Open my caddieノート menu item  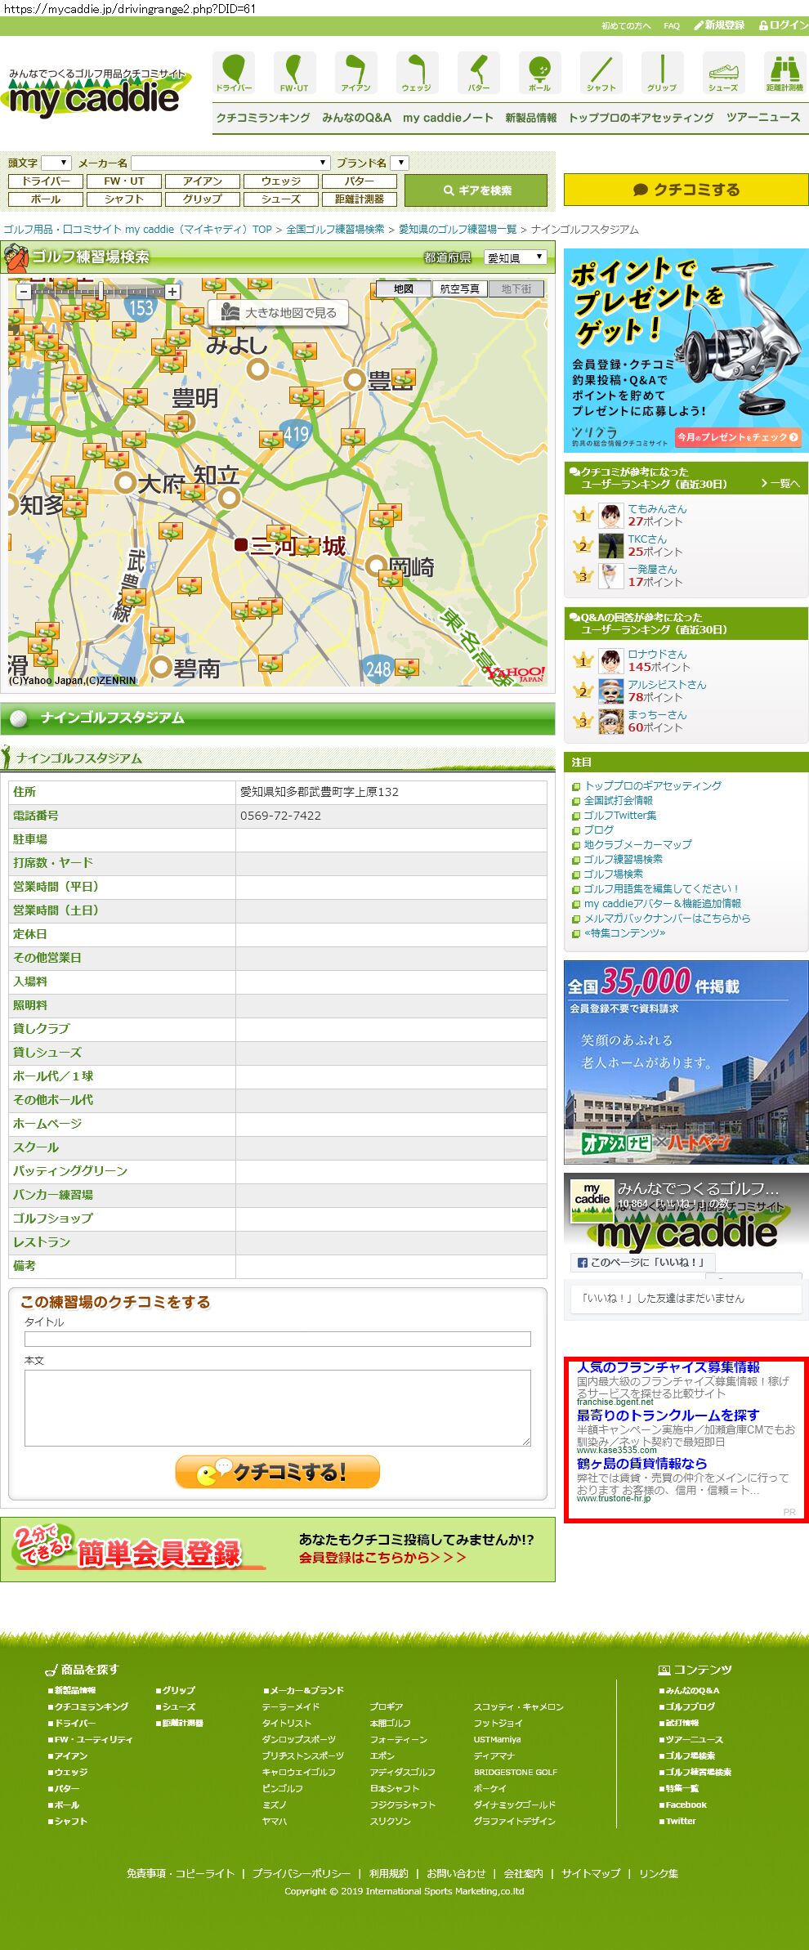pos(448,118)
